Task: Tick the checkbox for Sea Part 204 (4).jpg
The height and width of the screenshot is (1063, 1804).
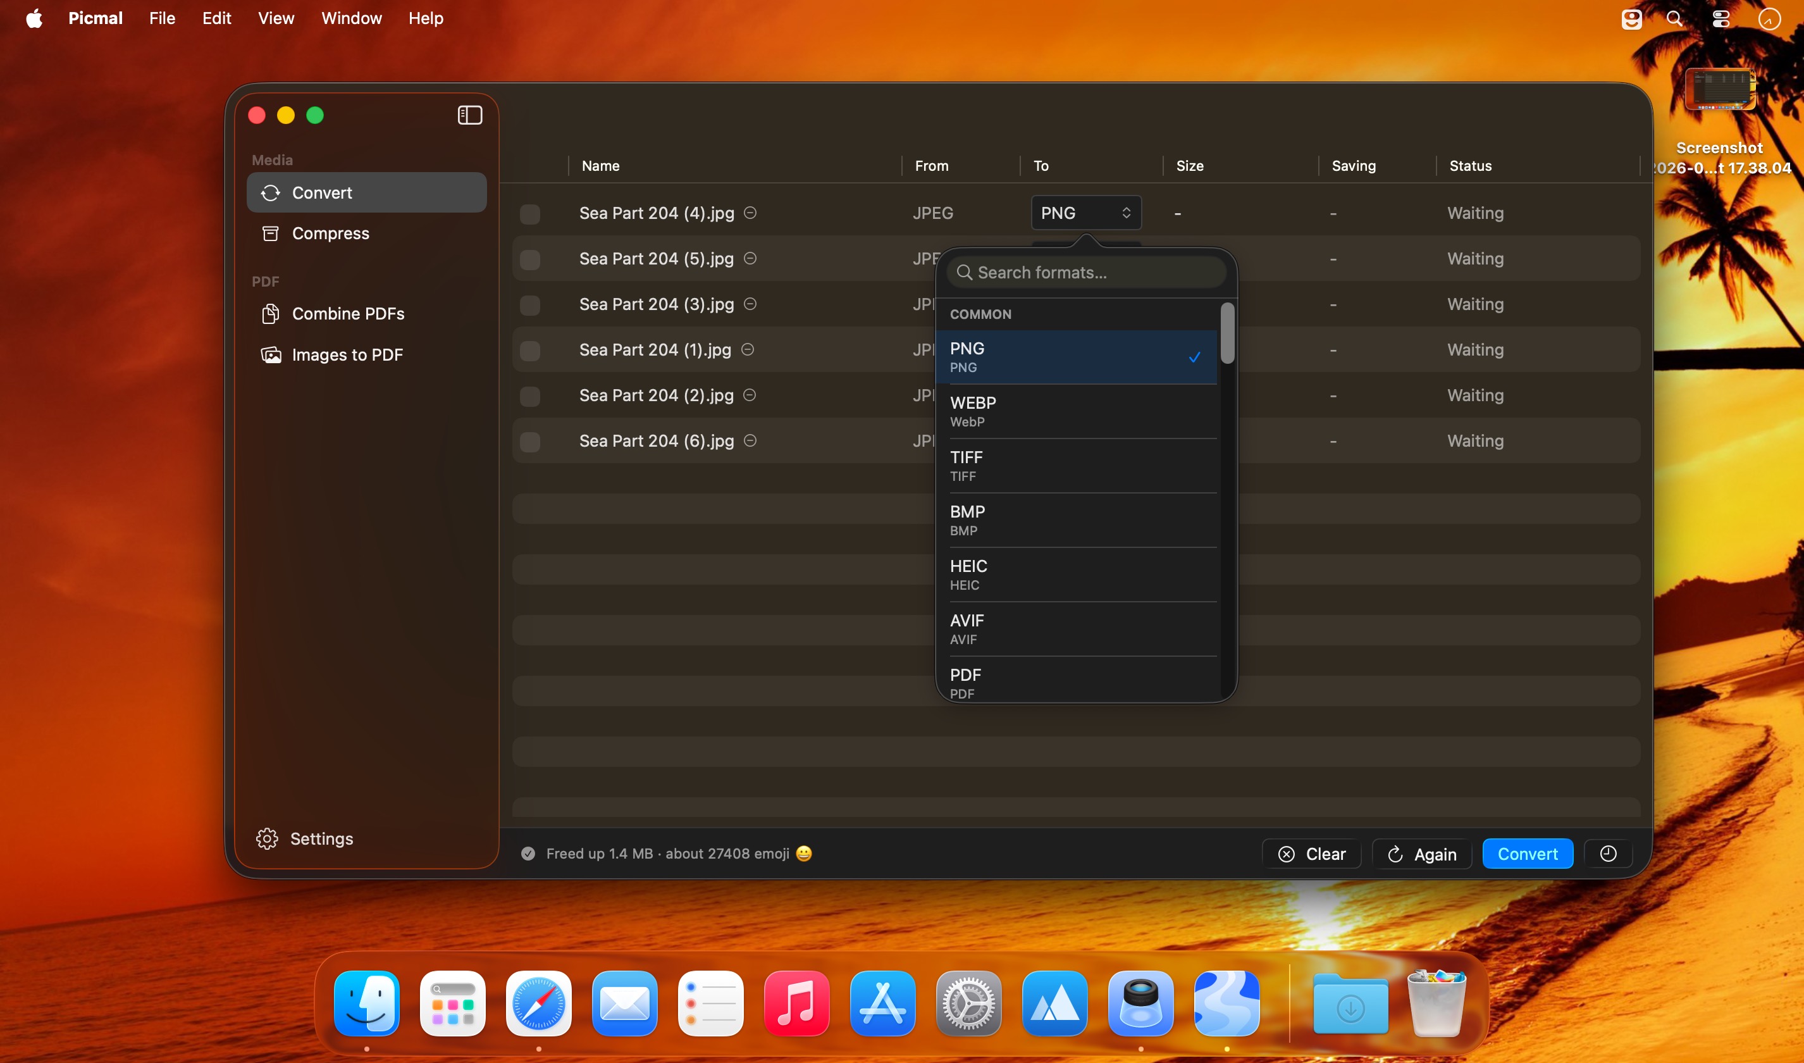Action: pyautogui.click(x=529, y=213)
